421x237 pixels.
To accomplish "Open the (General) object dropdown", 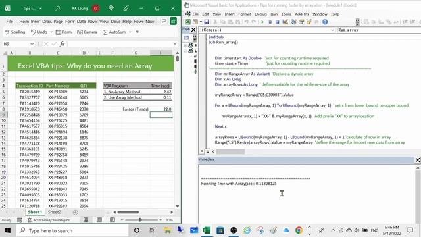I will pyautogui.click(x=332, y=30).
